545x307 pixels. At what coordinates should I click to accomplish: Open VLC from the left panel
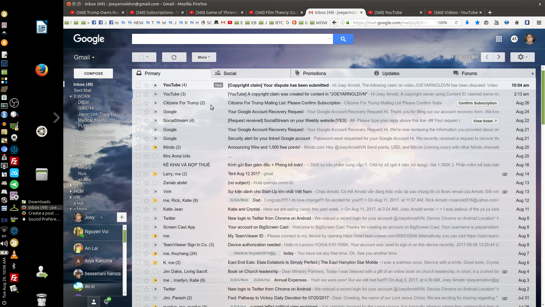(14, 255)
